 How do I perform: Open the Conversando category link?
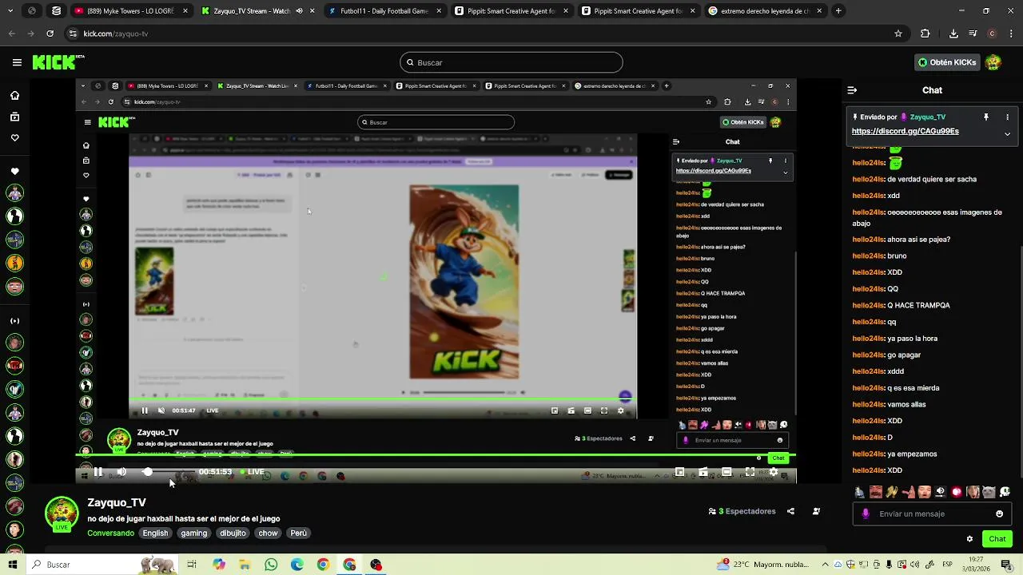[110, 533]
